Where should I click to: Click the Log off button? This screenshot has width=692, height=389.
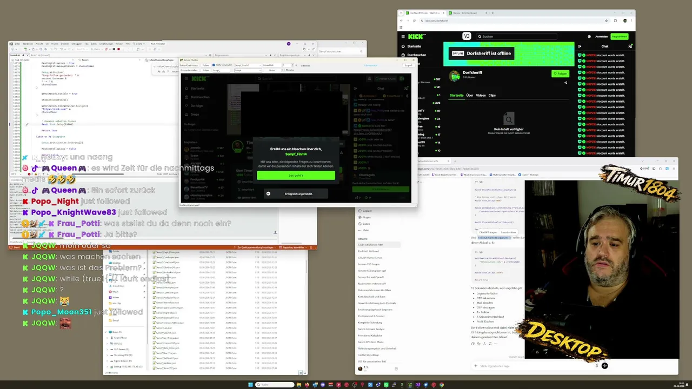click(409, 65)
